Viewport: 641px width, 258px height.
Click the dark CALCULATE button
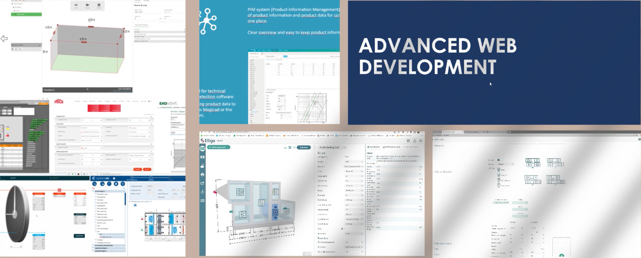pyautogui.click(x=79, y=236)
